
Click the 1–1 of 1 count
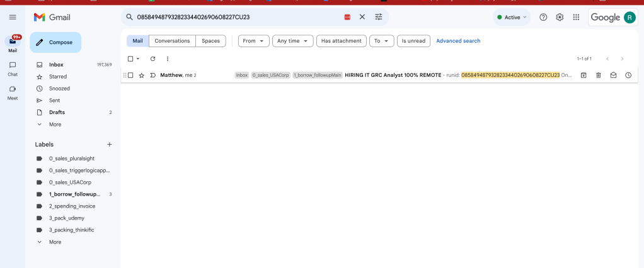pos(584,59)
